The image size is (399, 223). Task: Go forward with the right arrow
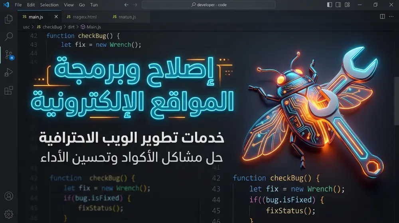tap(135, 4)
